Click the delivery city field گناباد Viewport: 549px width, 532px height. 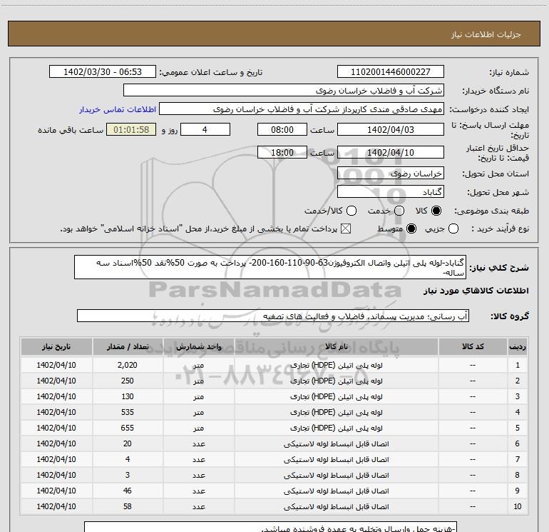[391, 192]
